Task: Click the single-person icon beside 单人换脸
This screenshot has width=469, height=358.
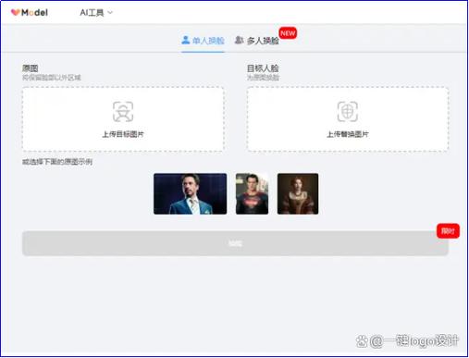Action: click(x=186, y=40)
